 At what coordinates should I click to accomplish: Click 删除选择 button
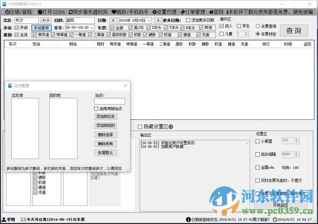(105, 135)
